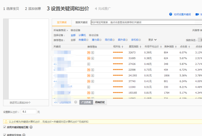Sort by 展现指数 using its arrow
Viewport: 202px width, 136px height.
tap(141, 47)
